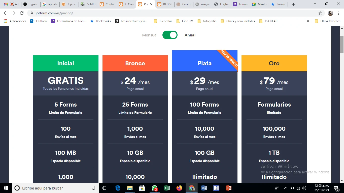
Task: Click the Aplicaciones grid icon below the address bar
Action: (x=5, y=21)
